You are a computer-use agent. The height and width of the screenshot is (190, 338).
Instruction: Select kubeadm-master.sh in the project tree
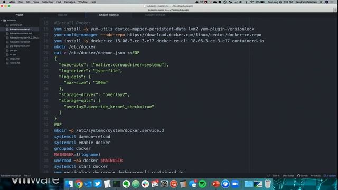20,29
